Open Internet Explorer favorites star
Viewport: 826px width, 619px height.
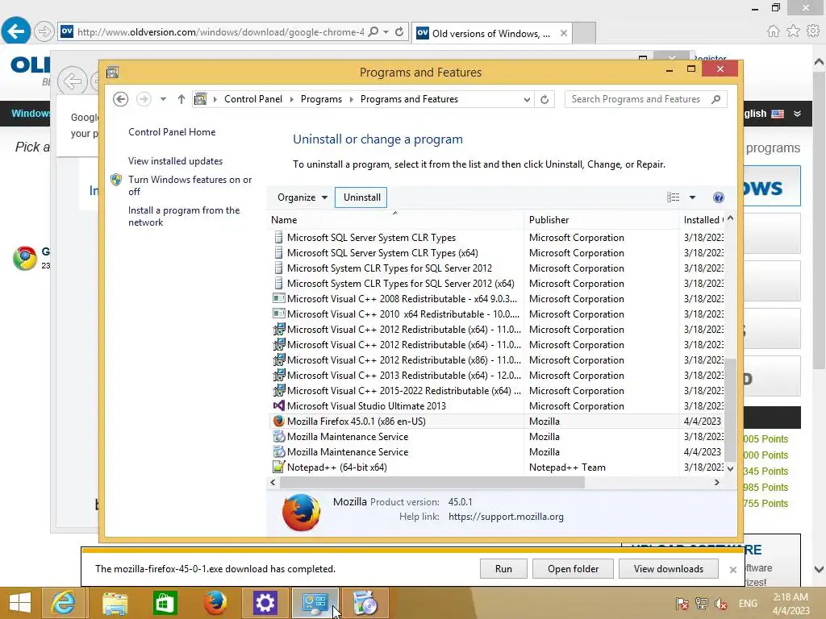[x=793, y=31]
